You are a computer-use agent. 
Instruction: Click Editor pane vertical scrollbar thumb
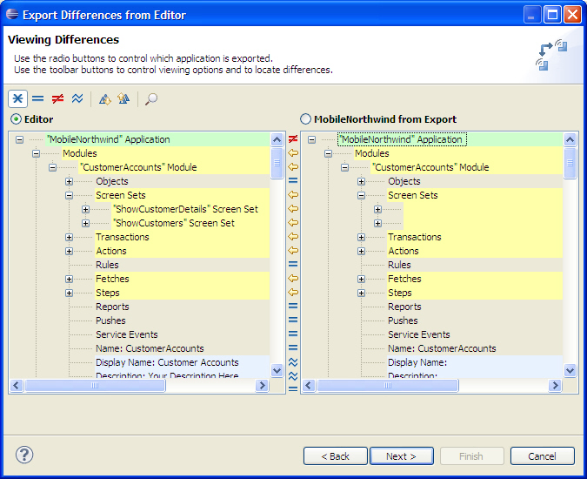coord(277,164)
